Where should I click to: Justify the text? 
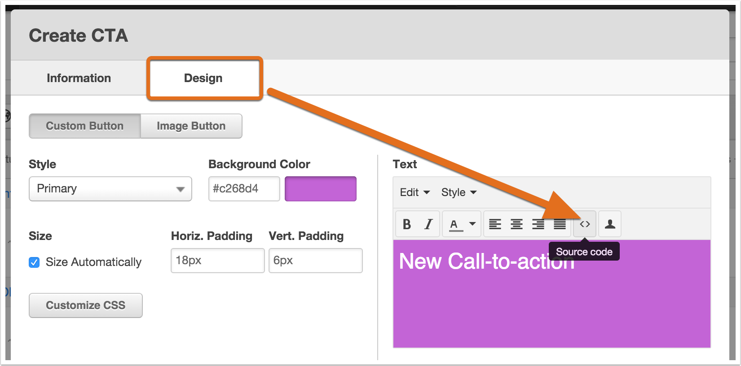point(560,224)
